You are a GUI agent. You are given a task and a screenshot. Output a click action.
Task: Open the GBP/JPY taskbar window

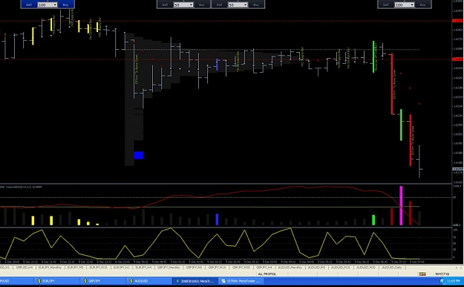point(102,281)
